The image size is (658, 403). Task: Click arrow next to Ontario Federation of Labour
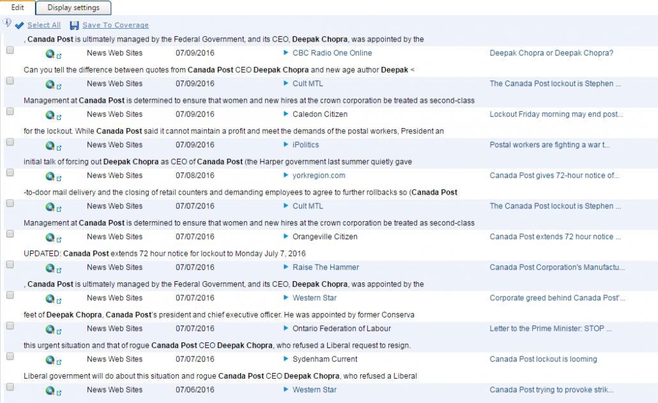(286, 328)
